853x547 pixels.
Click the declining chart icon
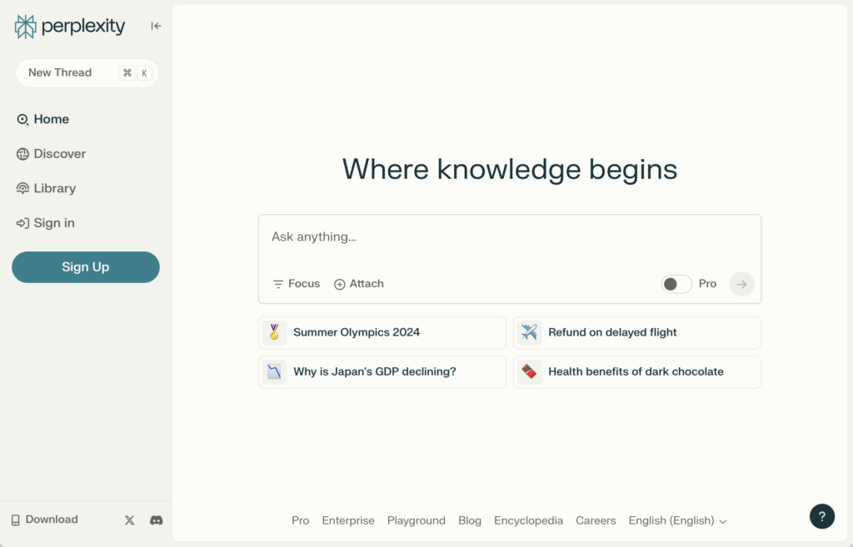[274, 372]
